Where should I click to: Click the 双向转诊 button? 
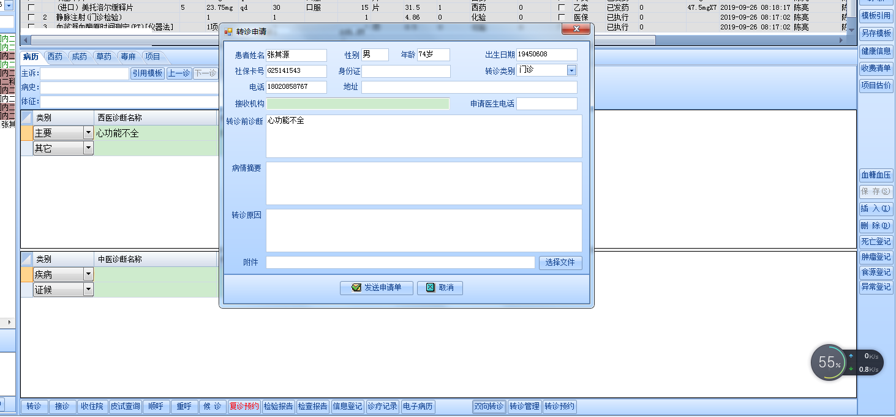(489, 407)
